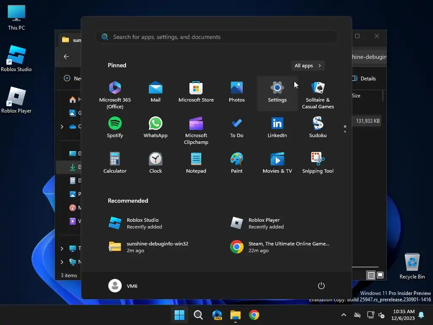Launch WhatsApp from Start menu
Screen dimensions: 433x325
[156, 127]
